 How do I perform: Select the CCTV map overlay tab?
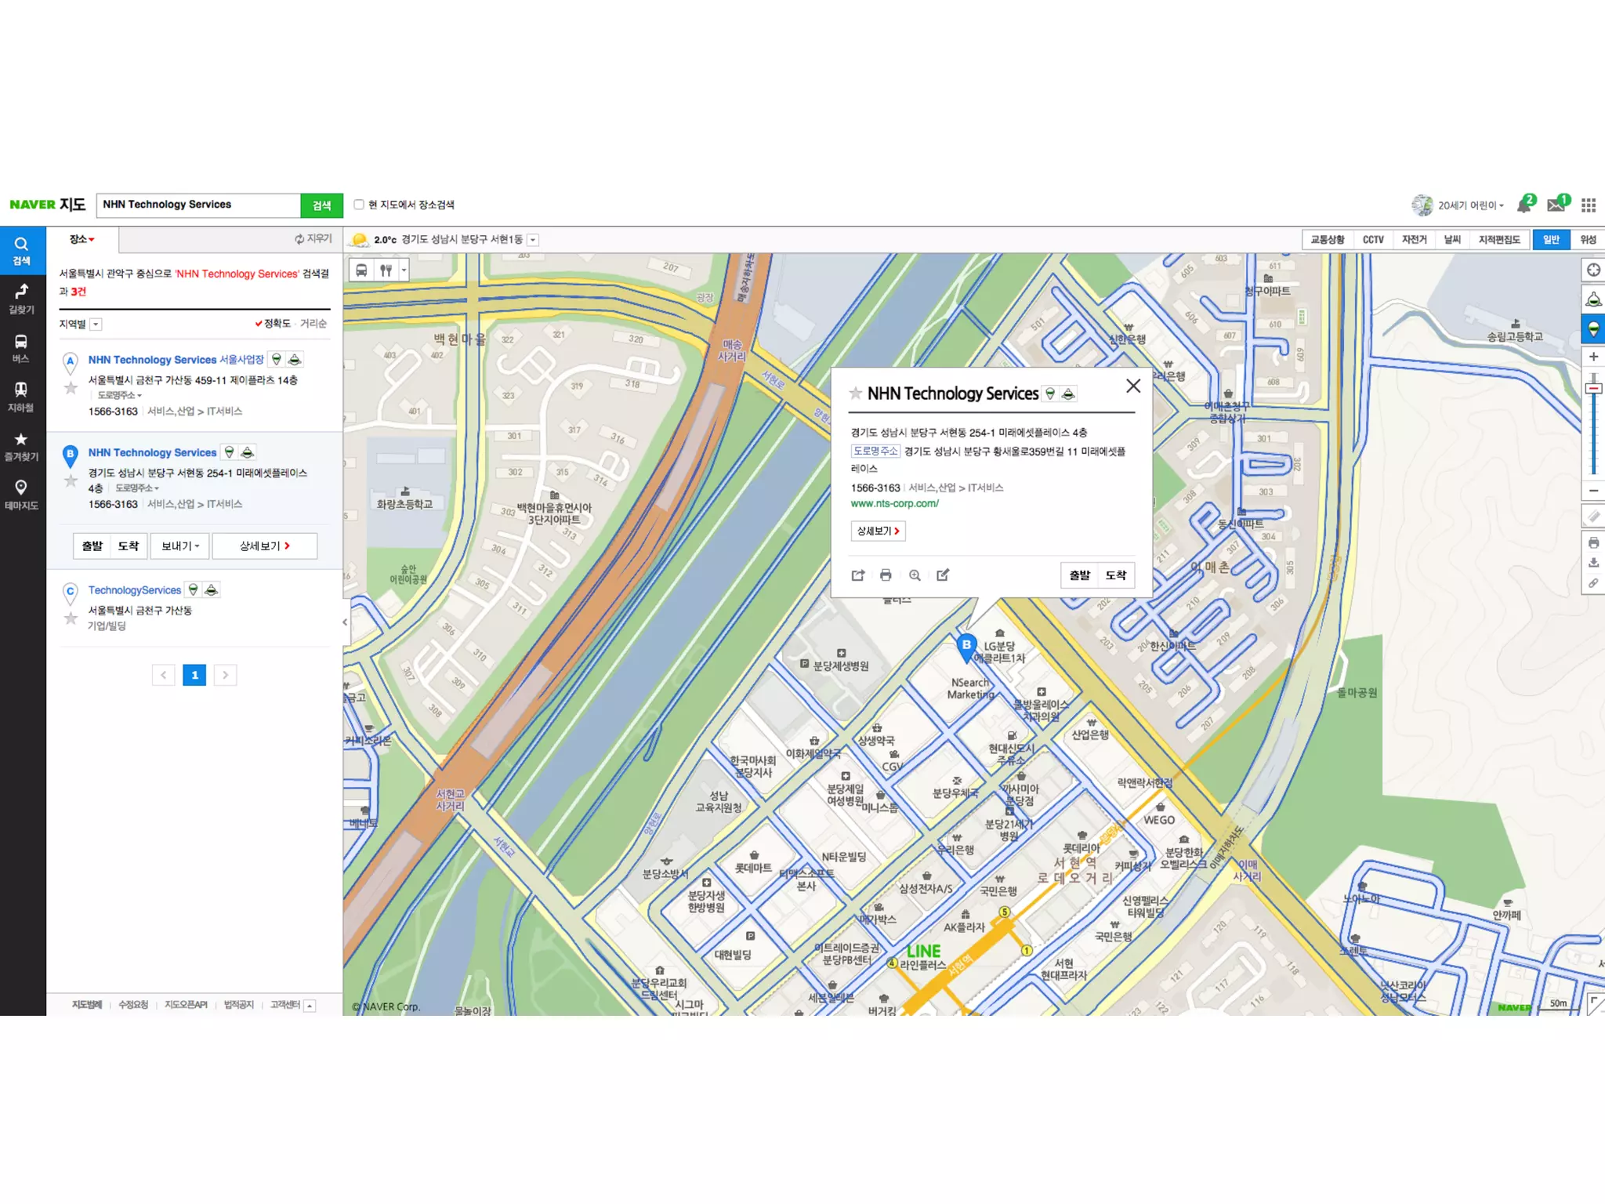(x=1373, y=240)
